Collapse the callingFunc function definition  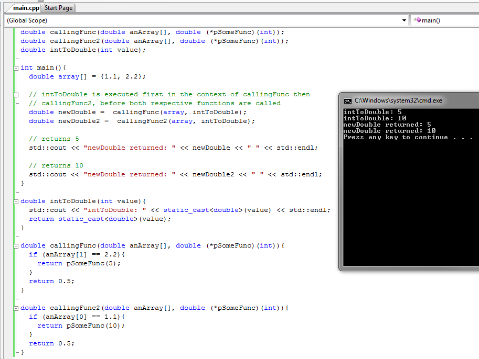point(16,246)
